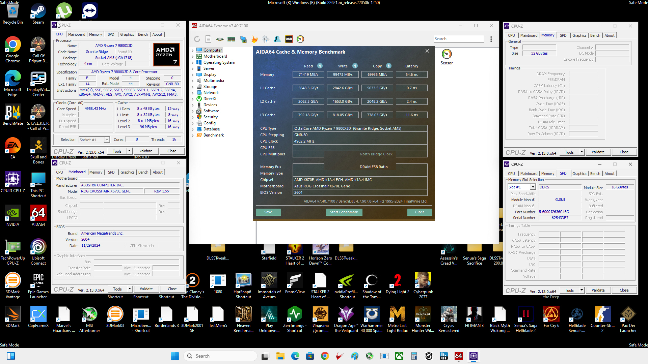Click Validate in the Mainboard CPU-Z window
648x364 pixels.
click(x=146, y=289)
